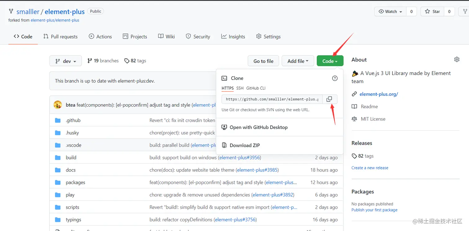Click the packages folder icon
The image size is (469, 231).
(x=58, y=182)
